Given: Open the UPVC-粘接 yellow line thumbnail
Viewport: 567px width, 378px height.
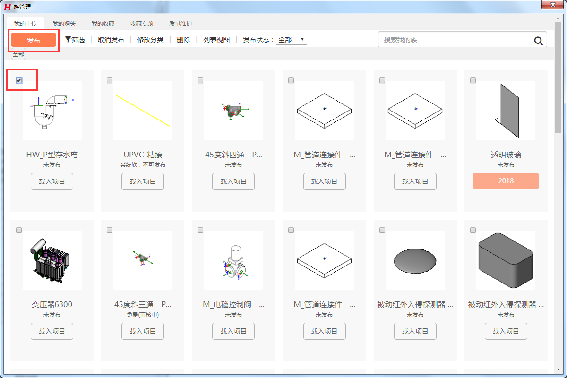Looking at the screenshot, I should [x=143, y=111].
